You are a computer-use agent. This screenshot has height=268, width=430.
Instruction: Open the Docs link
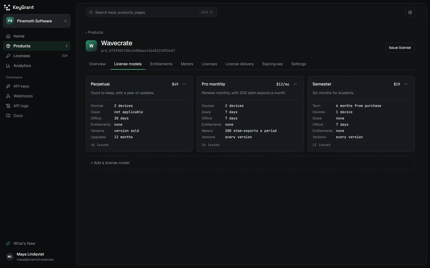[x=37, y=116]
